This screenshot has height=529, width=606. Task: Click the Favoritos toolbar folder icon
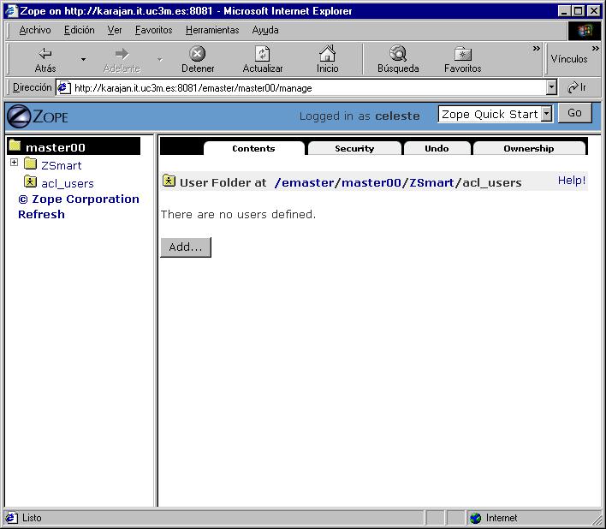tap(462, 54)
